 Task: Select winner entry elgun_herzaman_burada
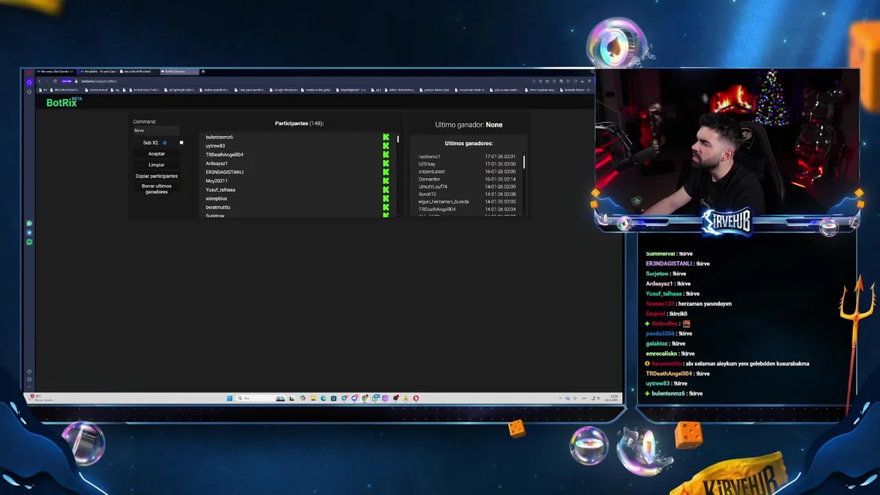click(444, 202)
